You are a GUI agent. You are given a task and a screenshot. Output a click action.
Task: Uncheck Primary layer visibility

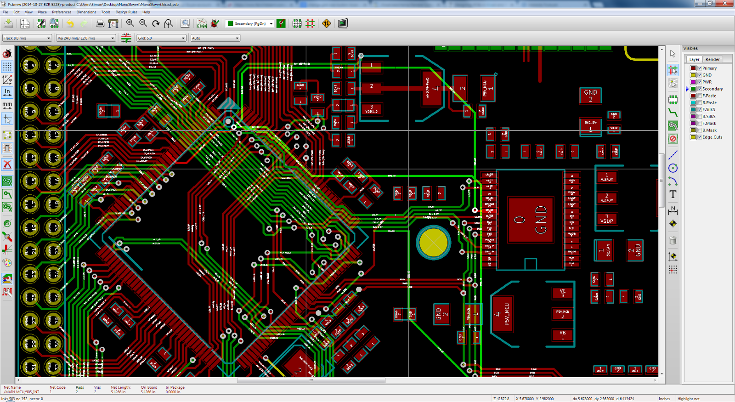(700, 68)
